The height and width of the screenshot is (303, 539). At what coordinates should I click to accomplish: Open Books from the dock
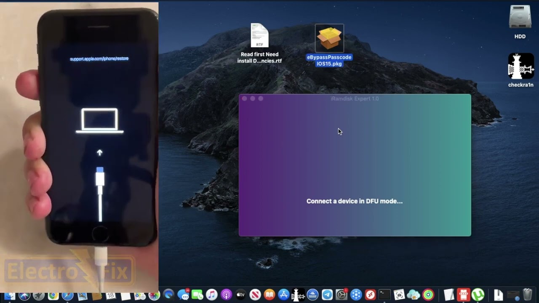tap(269, 295)
